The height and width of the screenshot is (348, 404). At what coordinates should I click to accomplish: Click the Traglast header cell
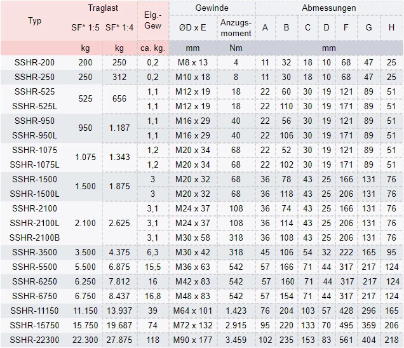click(x=104, y=8)
